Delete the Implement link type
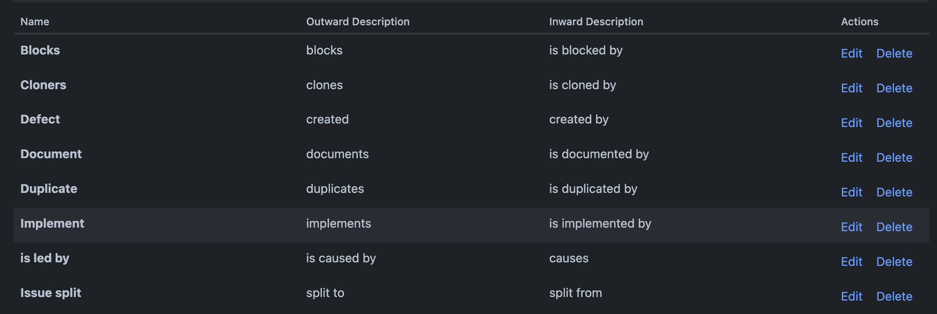The height and width of the screenshot is (314, 937). pos(894,227)
